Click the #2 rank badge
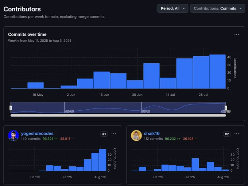248x186 pixels. (x=227, y=134)
